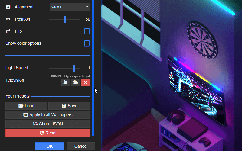Click Apply to all Wallpapers

48,115
